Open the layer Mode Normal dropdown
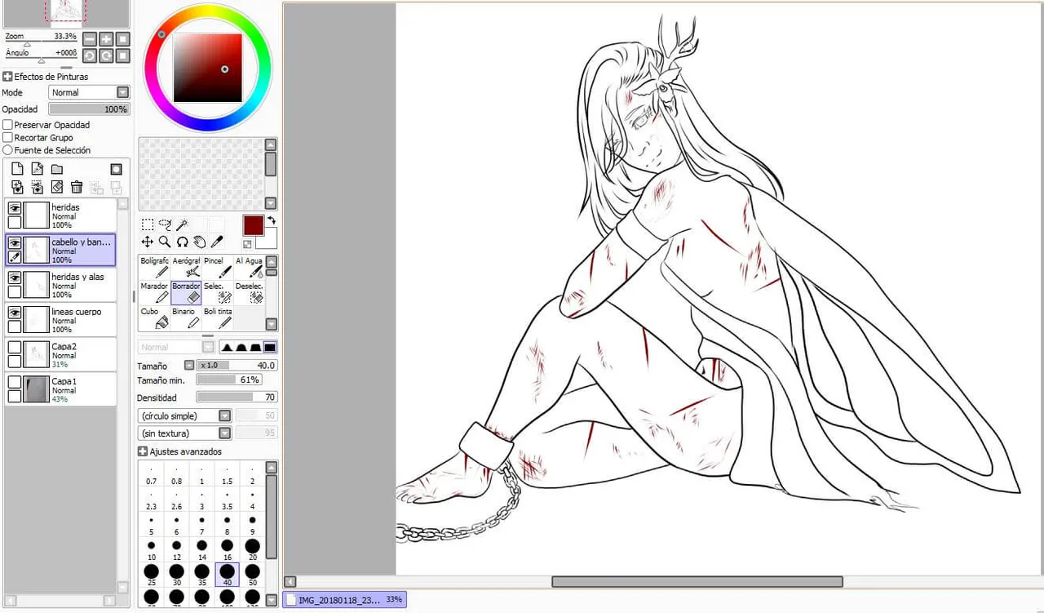 (89, 92)
